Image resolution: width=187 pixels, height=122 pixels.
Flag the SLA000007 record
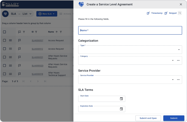pos(20,40)
